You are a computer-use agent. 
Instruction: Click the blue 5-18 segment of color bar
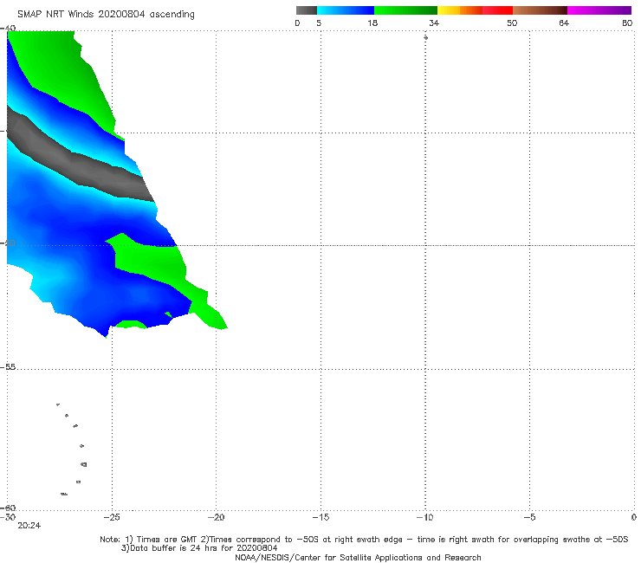pyautogui.click(x=346, y=10)
